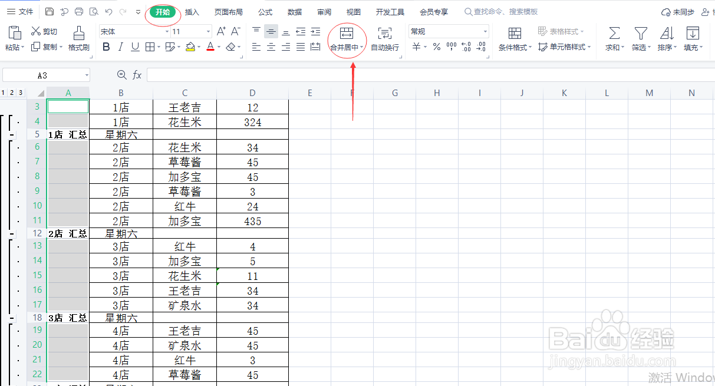715x386 pixels.
Task: Select column header D
Action: pyautogui.click(x=252, y=93)
